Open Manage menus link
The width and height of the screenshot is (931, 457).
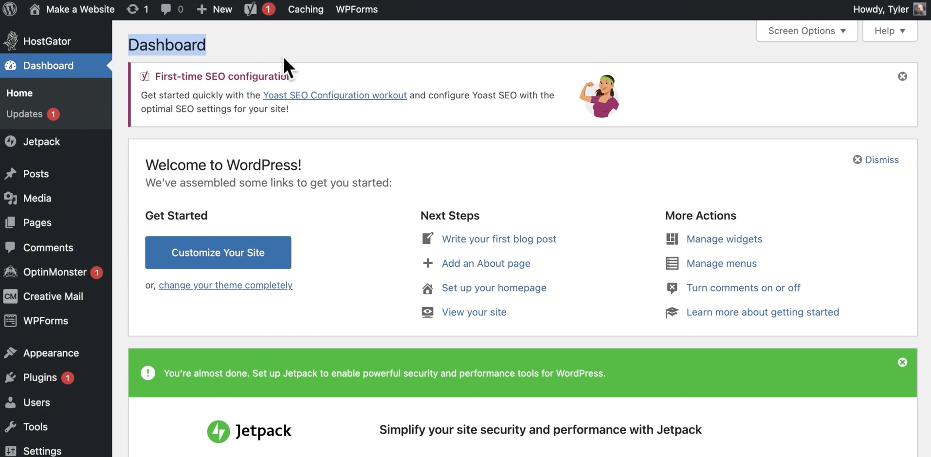click(722, 263)
